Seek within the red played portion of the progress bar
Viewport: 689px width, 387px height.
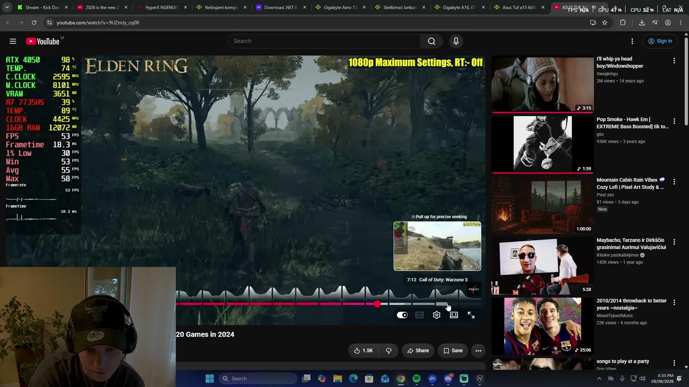(276, 304)
